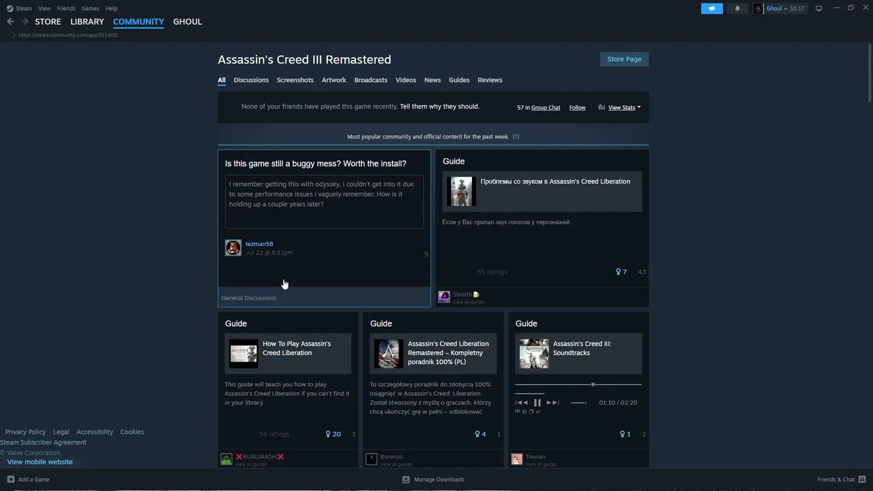Screen dimensions: 873x491
Task: Pause the soundtrack playback
Action: 537,402
